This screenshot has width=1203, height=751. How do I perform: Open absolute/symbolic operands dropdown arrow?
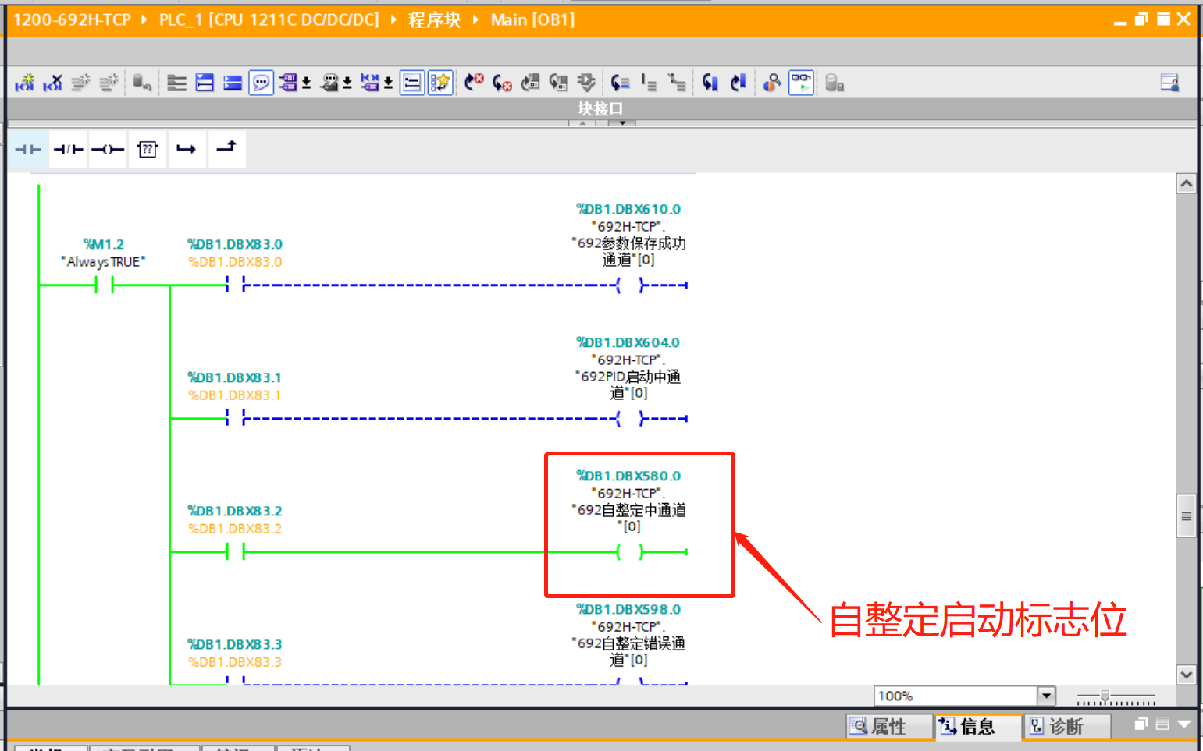(x=307, y=83)
